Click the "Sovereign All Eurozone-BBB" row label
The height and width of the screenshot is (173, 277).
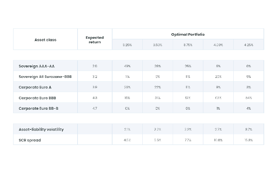(x=45, y=77)
